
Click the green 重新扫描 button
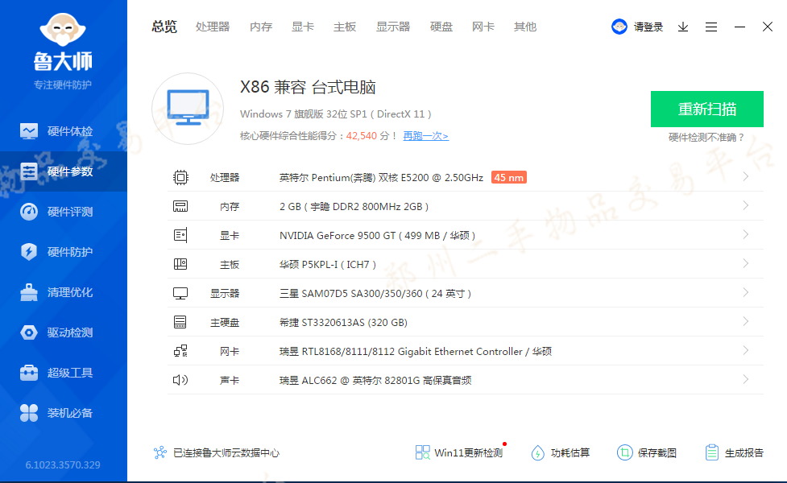tap(706, 109)
